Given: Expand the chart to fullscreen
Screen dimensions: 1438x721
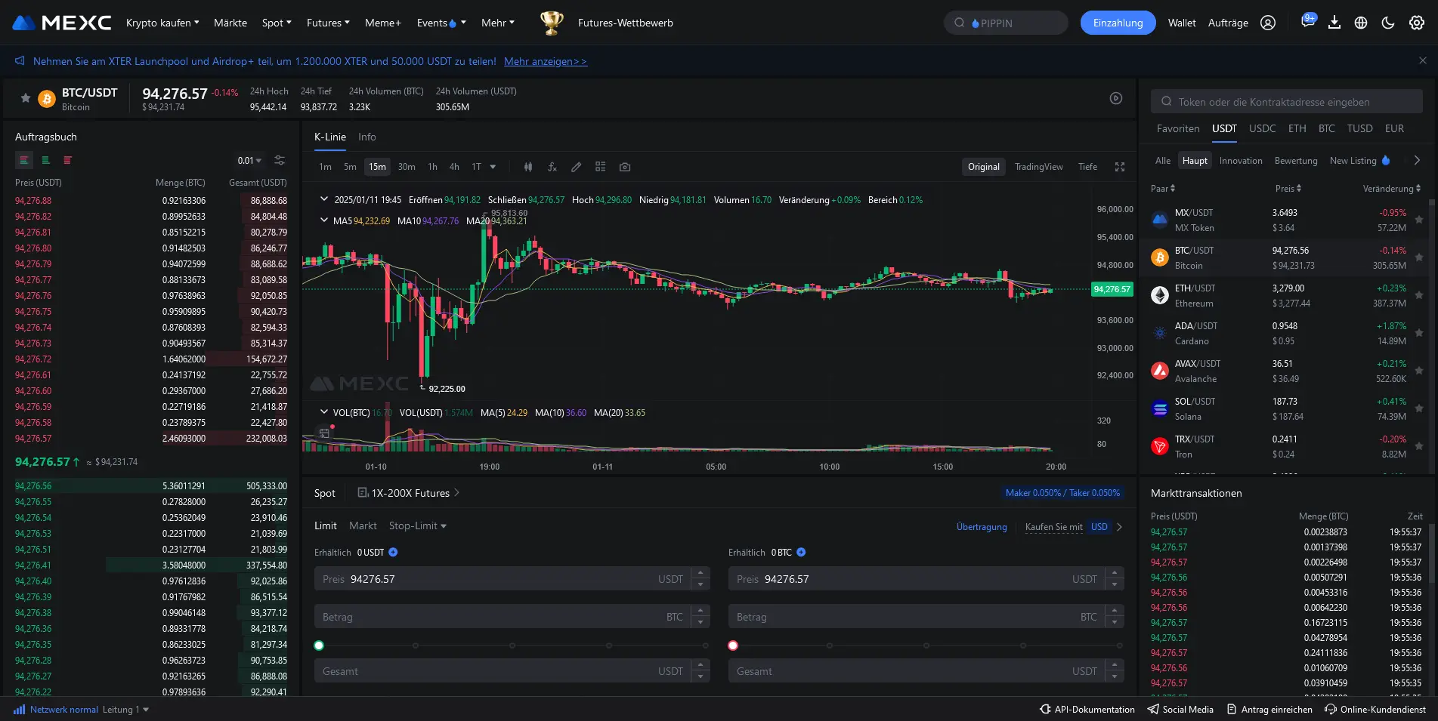Looking at the screenshot, I should pyautogui.click(x=1120, y=167).
